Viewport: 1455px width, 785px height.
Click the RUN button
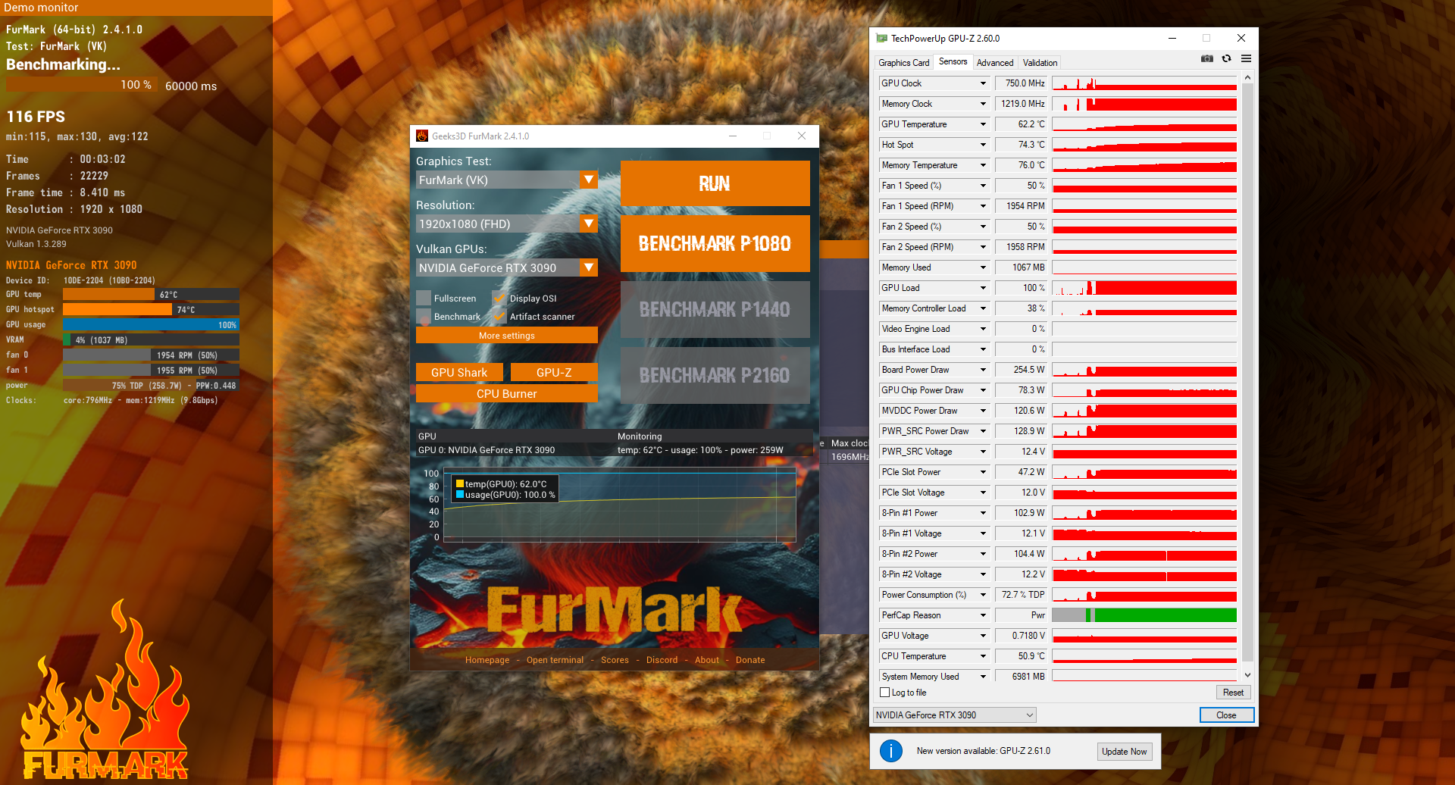pos(715,183)
